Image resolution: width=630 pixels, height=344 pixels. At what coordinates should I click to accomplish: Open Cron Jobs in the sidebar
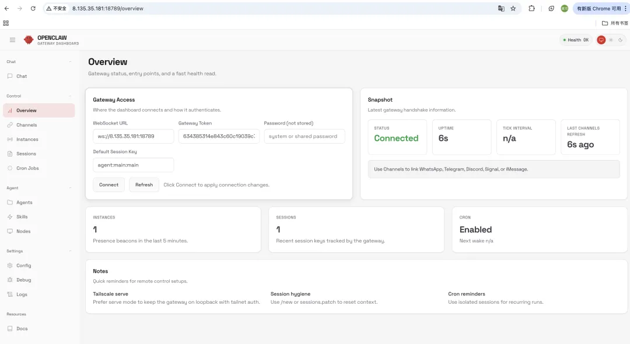pyautogui.click(x=28, y=168)
